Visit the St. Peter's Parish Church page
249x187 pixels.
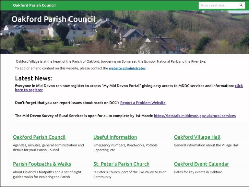pyautogui.click(x=121, y=164)
